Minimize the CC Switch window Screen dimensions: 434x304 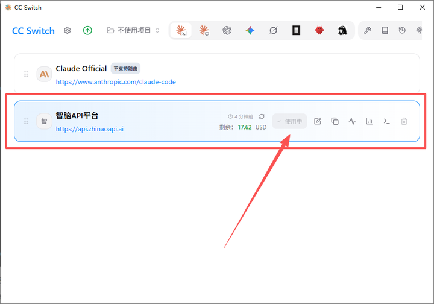(379, 7)
